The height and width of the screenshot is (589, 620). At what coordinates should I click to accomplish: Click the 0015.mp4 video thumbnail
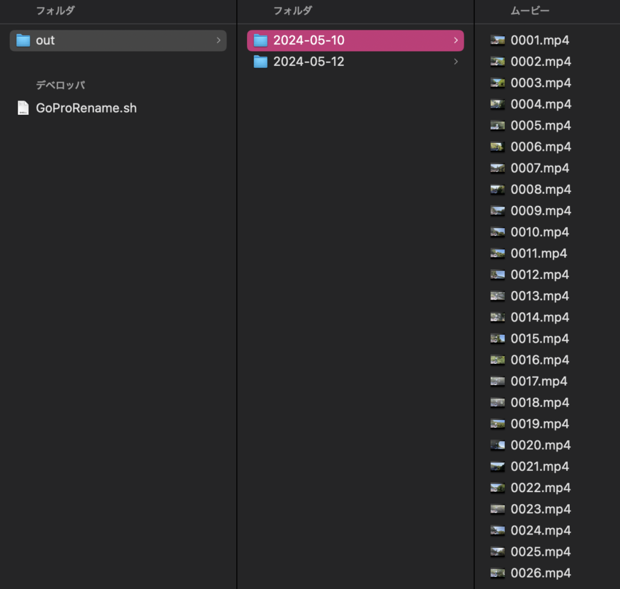pyautogui.click(x=498, y=339)
